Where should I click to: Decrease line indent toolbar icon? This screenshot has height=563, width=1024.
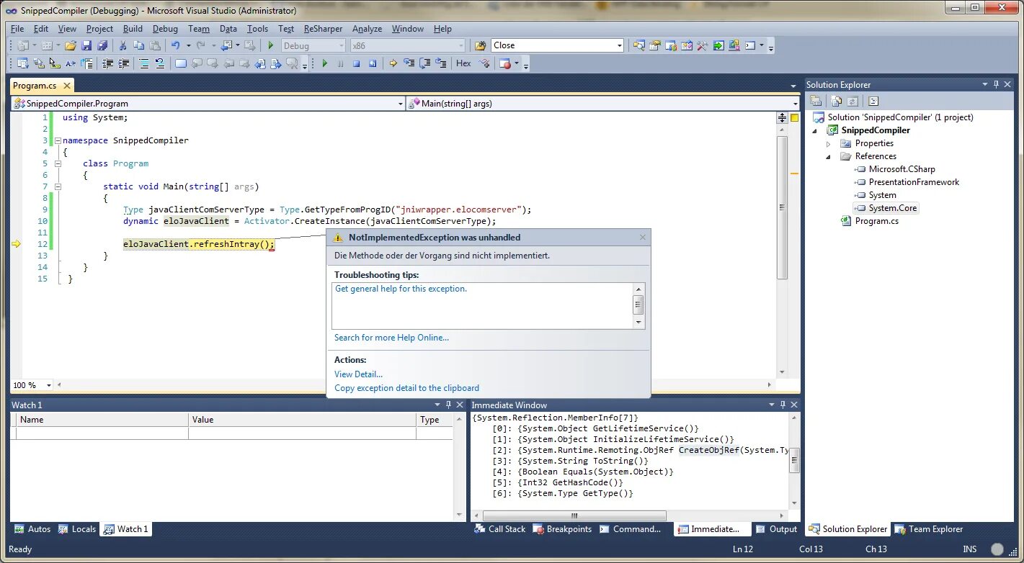pos(107,63)
